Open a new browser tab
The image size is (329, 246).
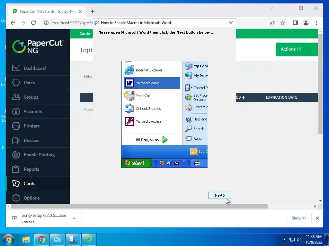coord(93,12)
